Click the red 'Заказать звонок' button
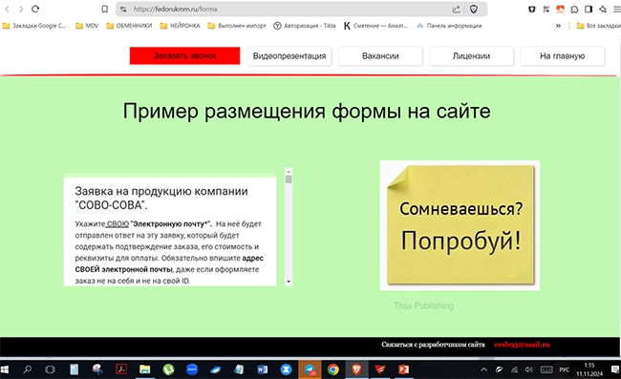This screenshot has width=621, height=379. click(x=184, y=55)
